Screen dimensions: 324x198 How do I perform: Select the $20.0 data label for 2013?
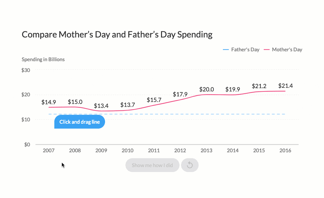tap(206, 89)
